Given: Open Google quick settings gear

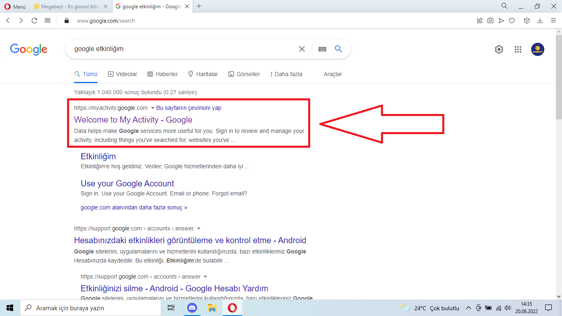Looking at the screenshot, I should coord(499,49).
